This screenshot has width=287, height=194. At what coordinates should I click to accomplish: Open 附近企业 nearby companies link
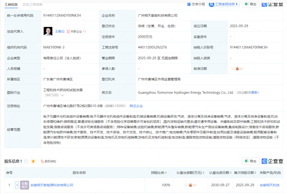(136, 106)
